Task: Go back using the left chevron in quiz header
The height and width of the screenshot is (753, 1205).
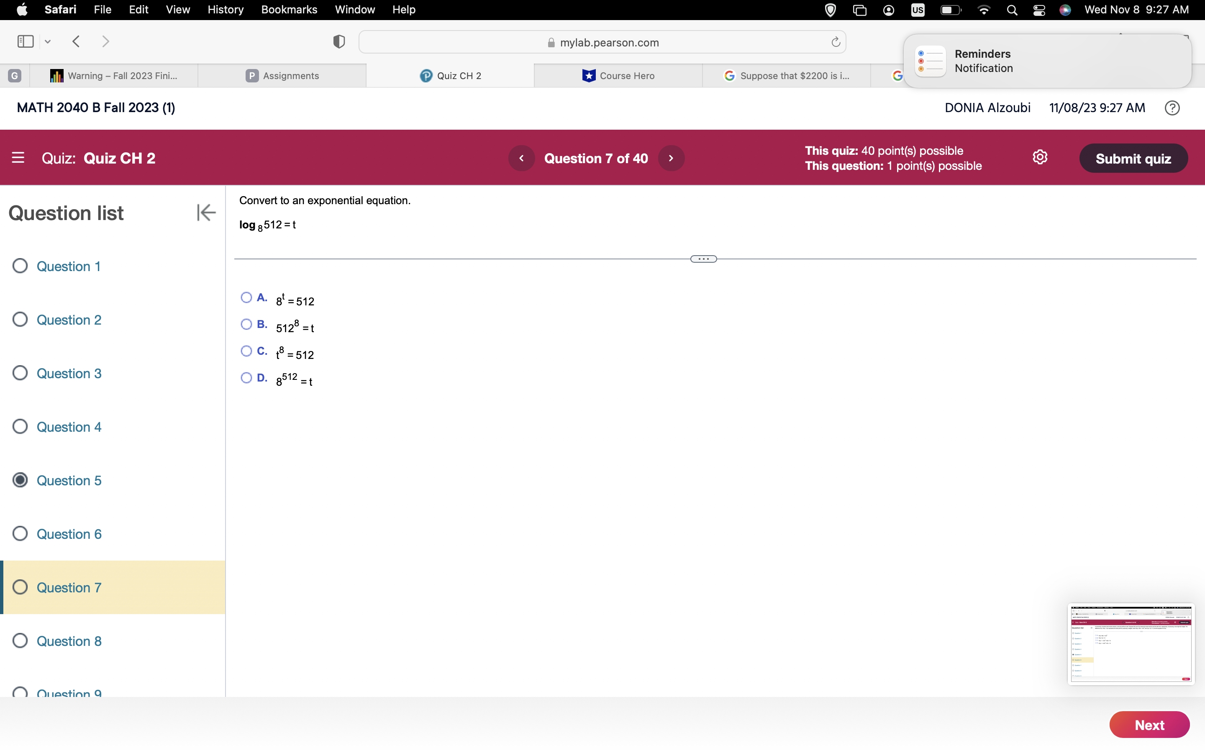Action: (x=521, y=158)
